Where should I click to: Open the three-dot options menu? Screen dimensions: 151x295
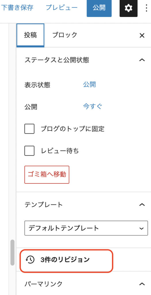(x=147, y=8)
